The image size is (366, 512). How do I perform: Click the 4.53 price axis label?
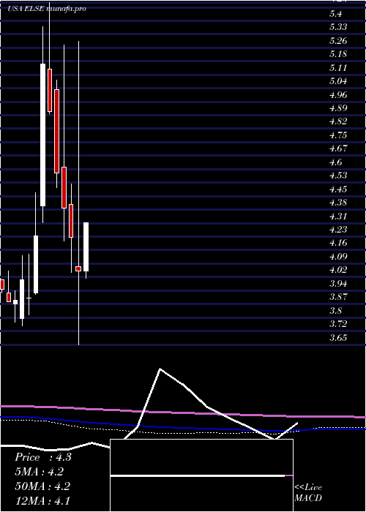click(338, 176)
